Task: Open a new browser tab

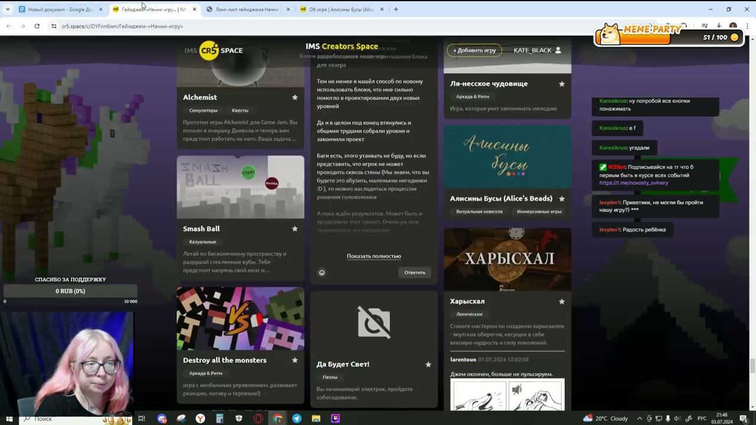Action: 396,9
